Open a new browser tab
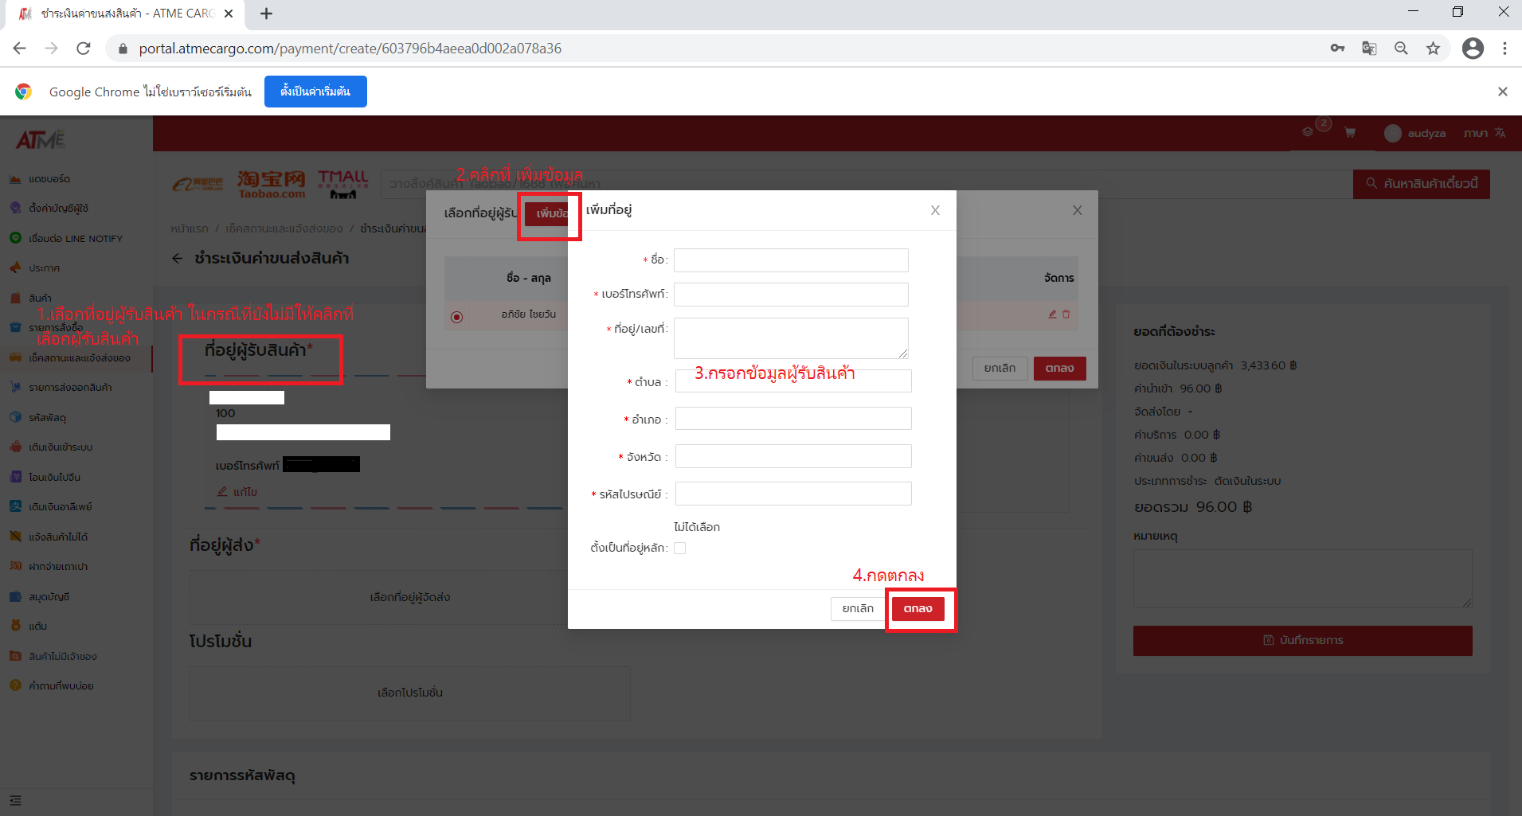The image size is (1522, 816). [x=266, y=14]
